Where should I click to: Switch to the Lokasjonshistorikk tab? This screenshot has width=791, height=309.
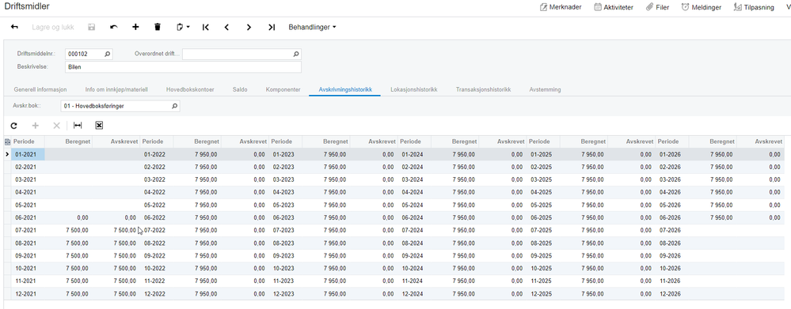[x=413, y=89]
